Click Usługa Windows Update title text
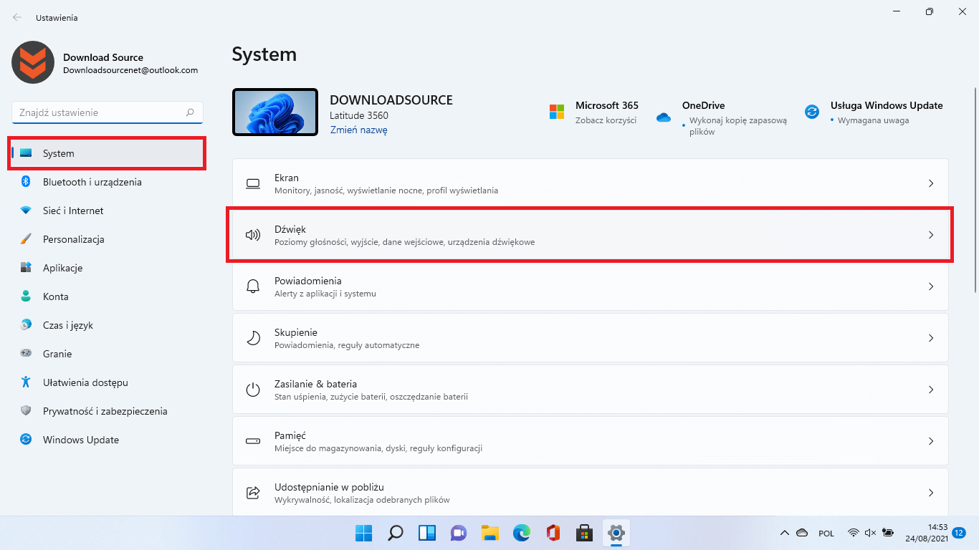Image resolution: width=979 pixels, height=550 pixels. 887,105
